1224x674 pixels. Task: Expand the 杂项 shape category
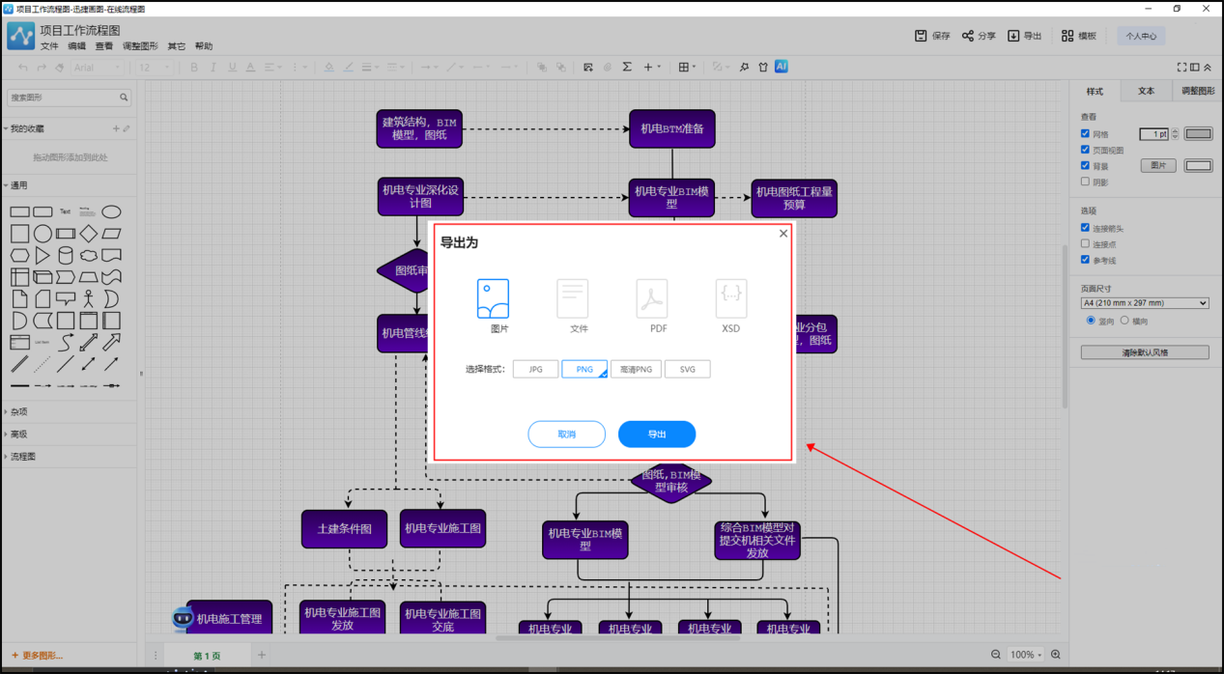[x=18, y=411]
